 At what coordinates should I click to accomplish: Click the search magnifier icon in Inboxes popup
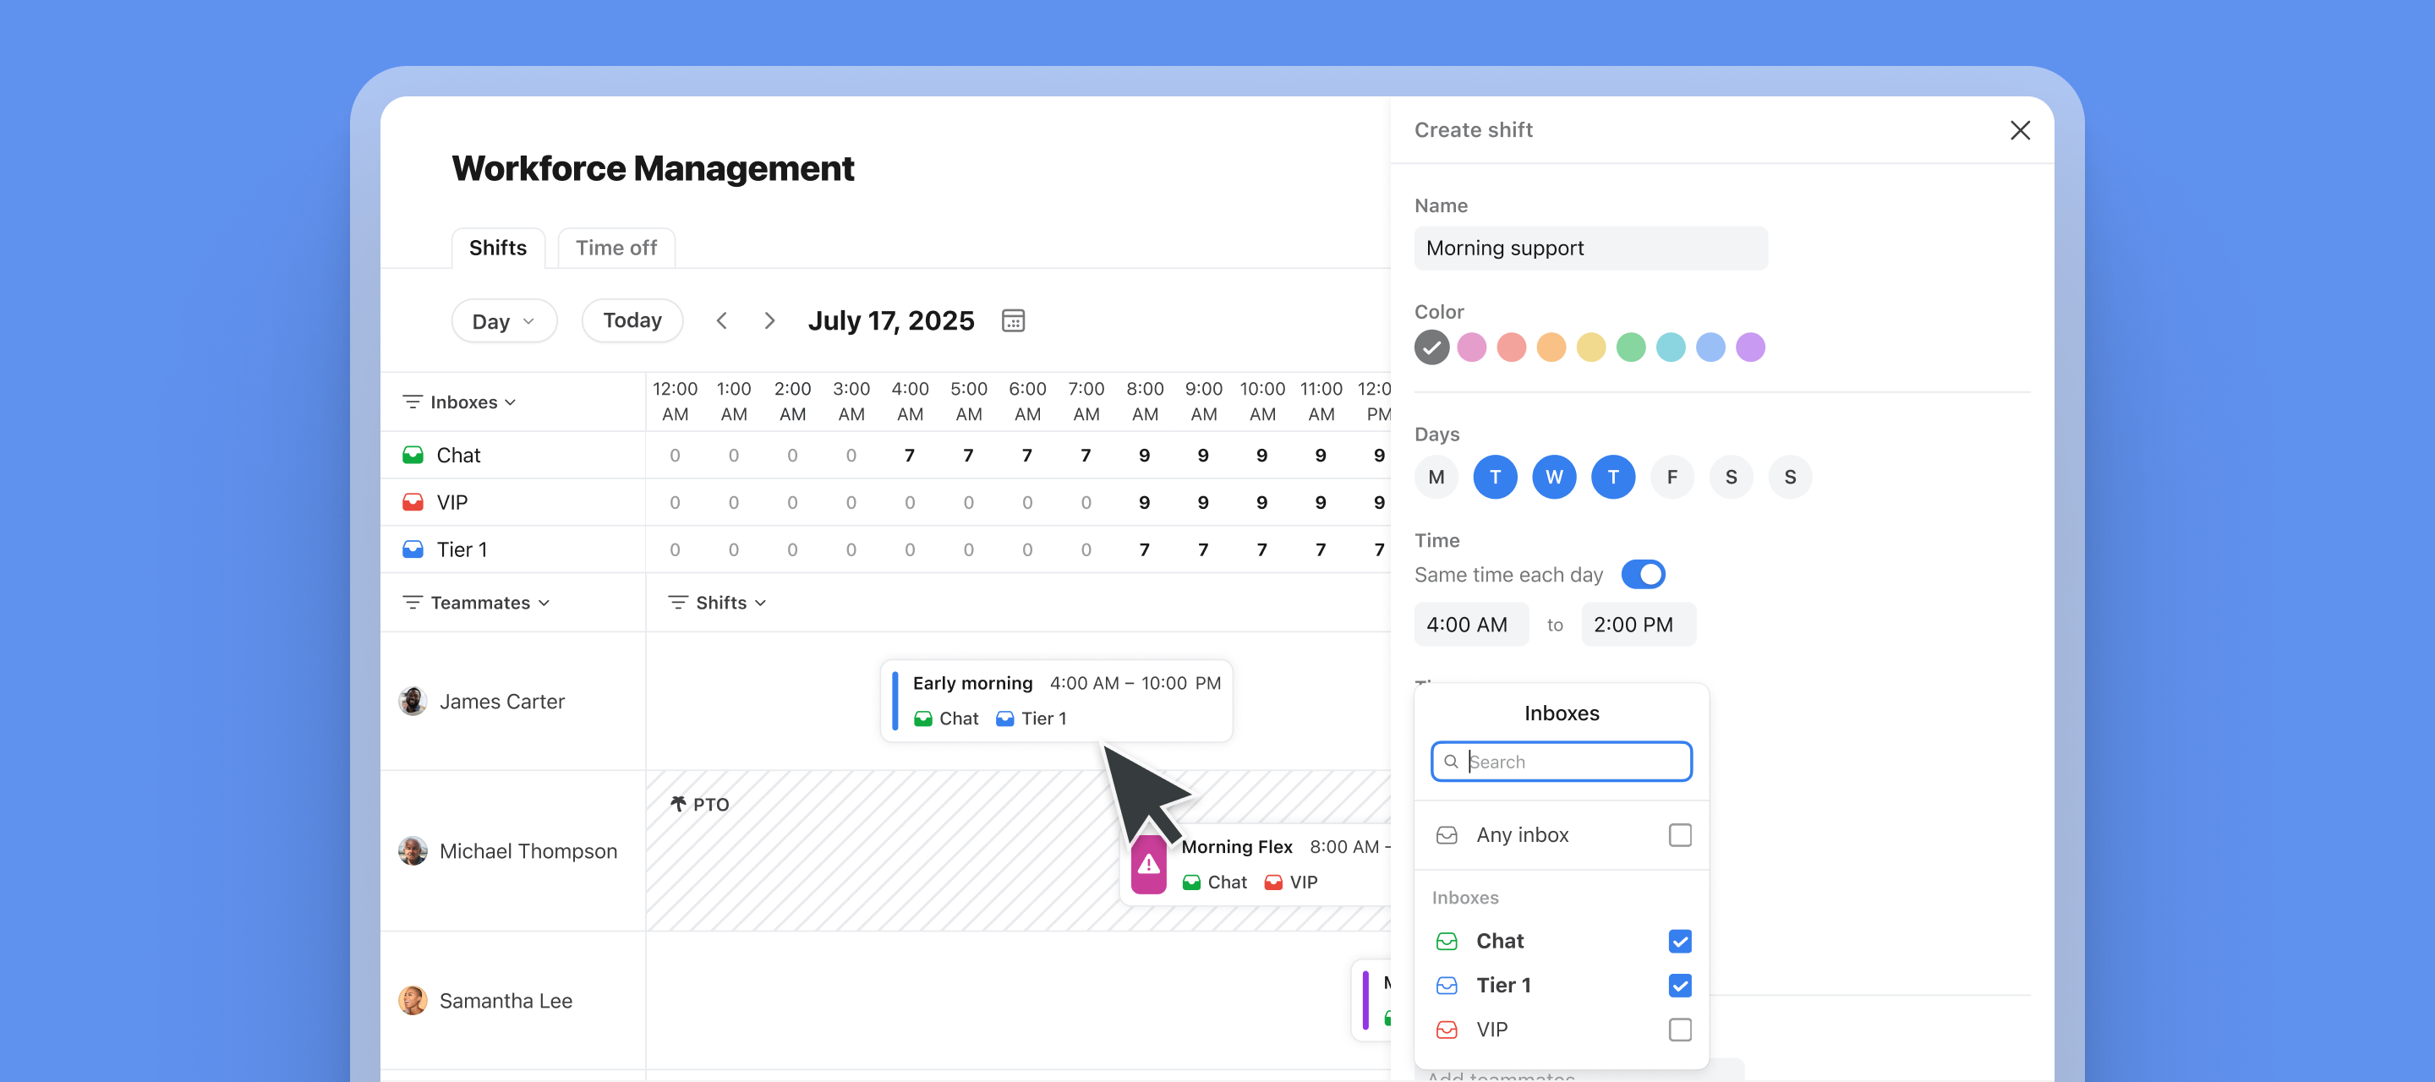coord(1451,762)
